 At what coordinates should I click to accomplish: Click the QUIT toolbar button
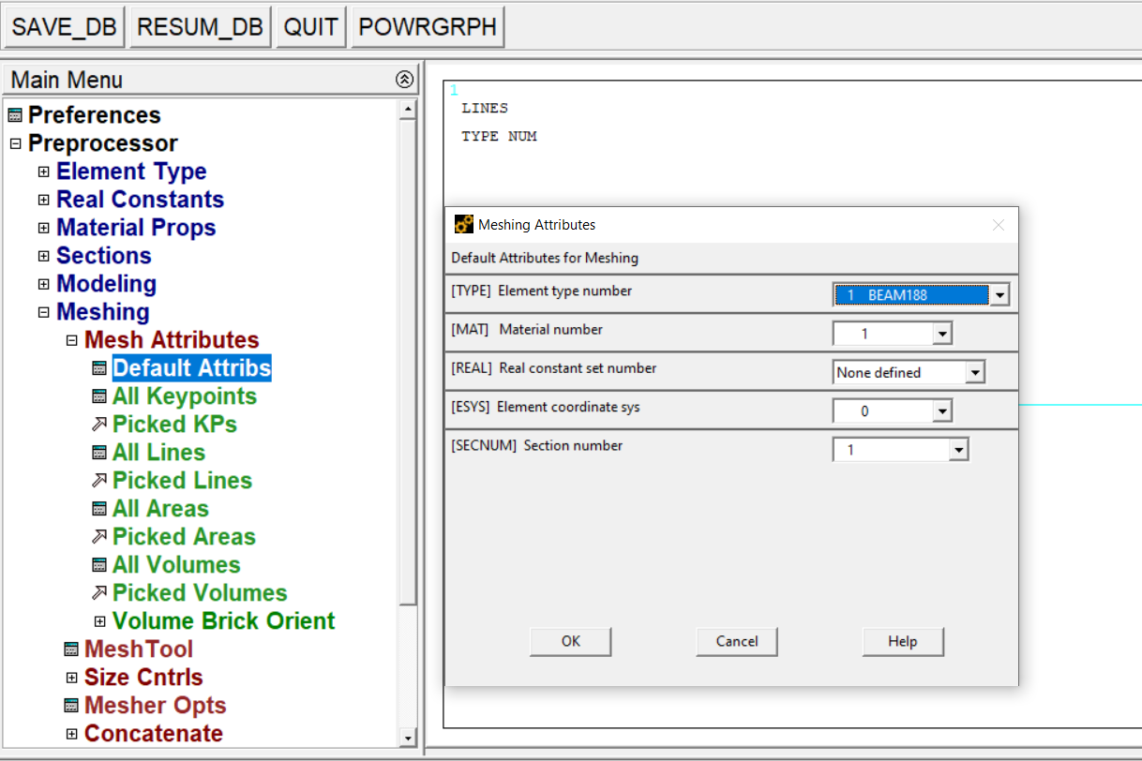tap(310, 27)
